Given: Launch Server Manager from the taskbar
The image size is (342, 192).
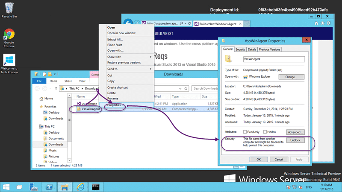Looking at the screenshot, I should tap(34, 187).
